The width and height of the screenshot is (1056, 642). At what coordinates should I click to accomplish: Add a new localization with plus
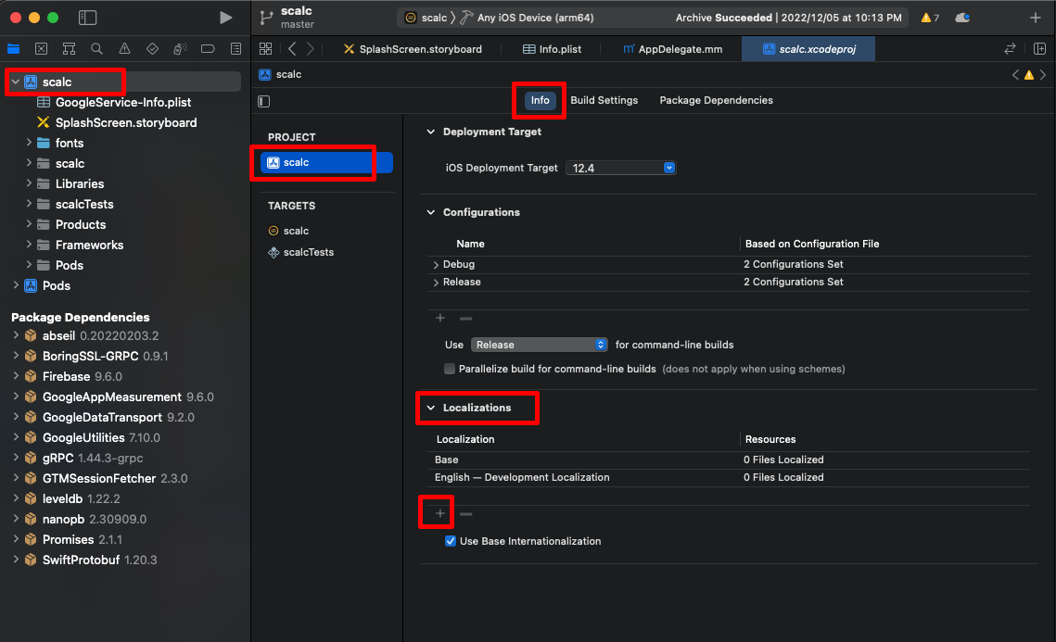coord(439,513)
